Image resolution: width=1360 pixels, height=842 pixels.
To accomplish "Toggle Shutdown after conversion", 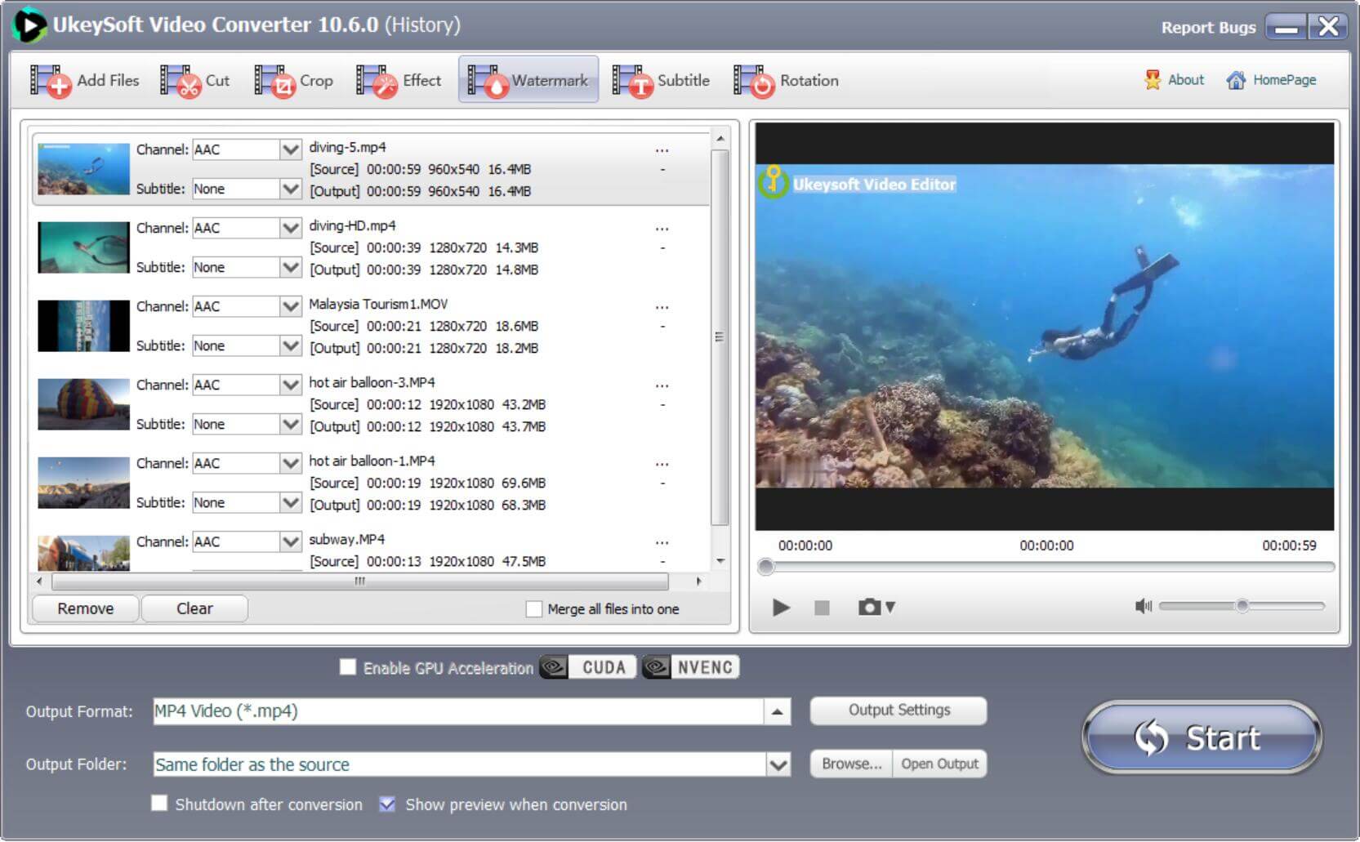I will [159, 804].
